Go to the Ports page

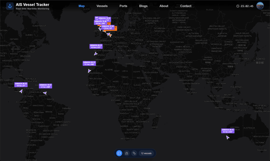[x=123, y=6]
